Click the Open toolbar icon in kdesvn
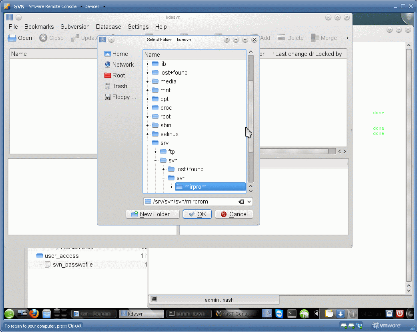Screen dimensions: 417x332 (x=12, y=38)
